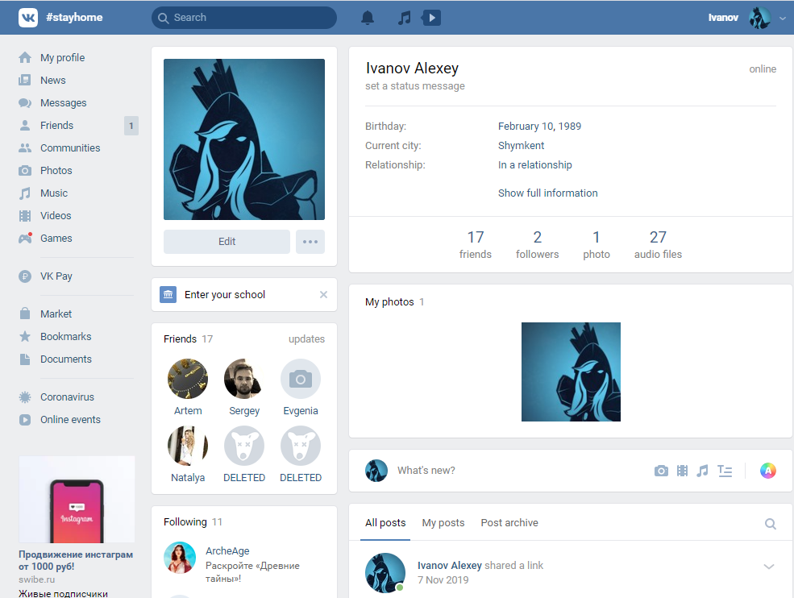Click the Documents page icon
Image resolution: width=794 pixels, height=598 pixels.
25,359
